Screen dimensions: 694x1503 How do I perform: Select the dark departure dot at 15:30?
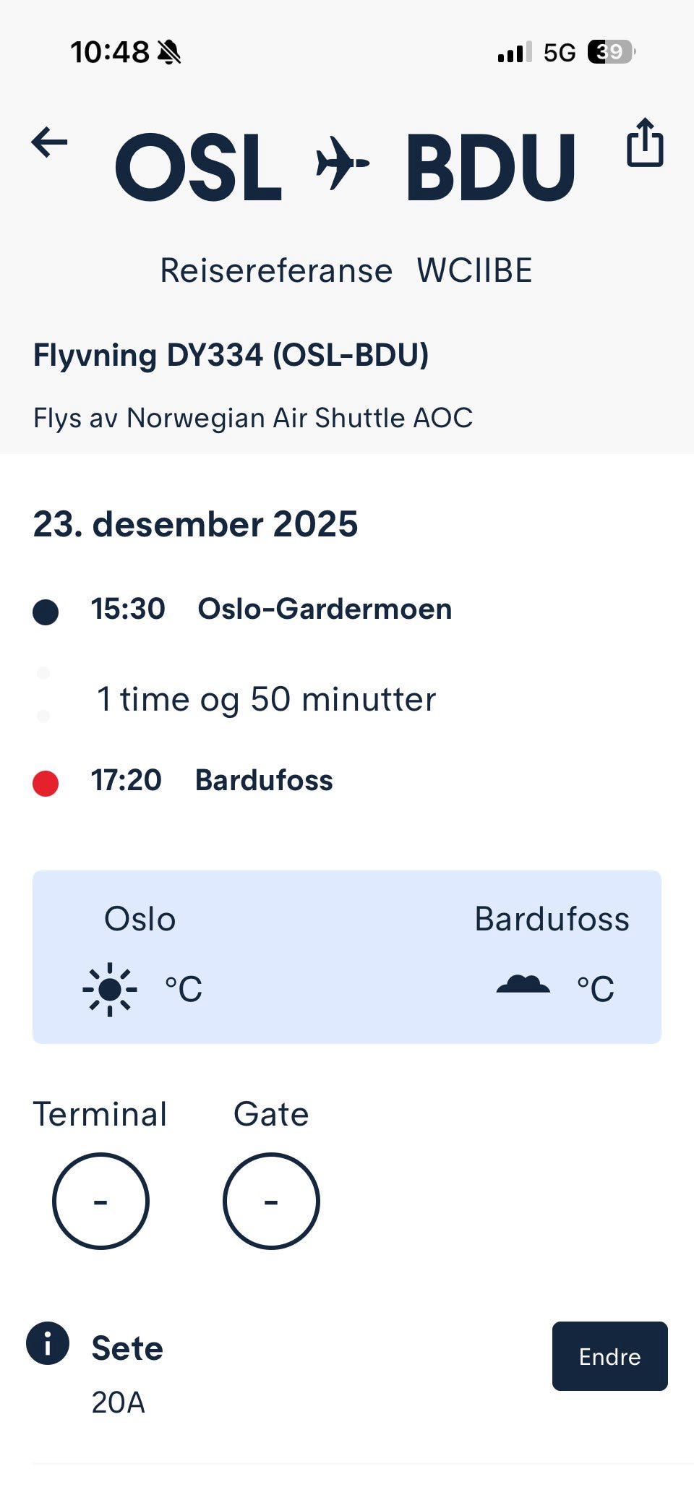pyautogui.click(x=46, y=612)
